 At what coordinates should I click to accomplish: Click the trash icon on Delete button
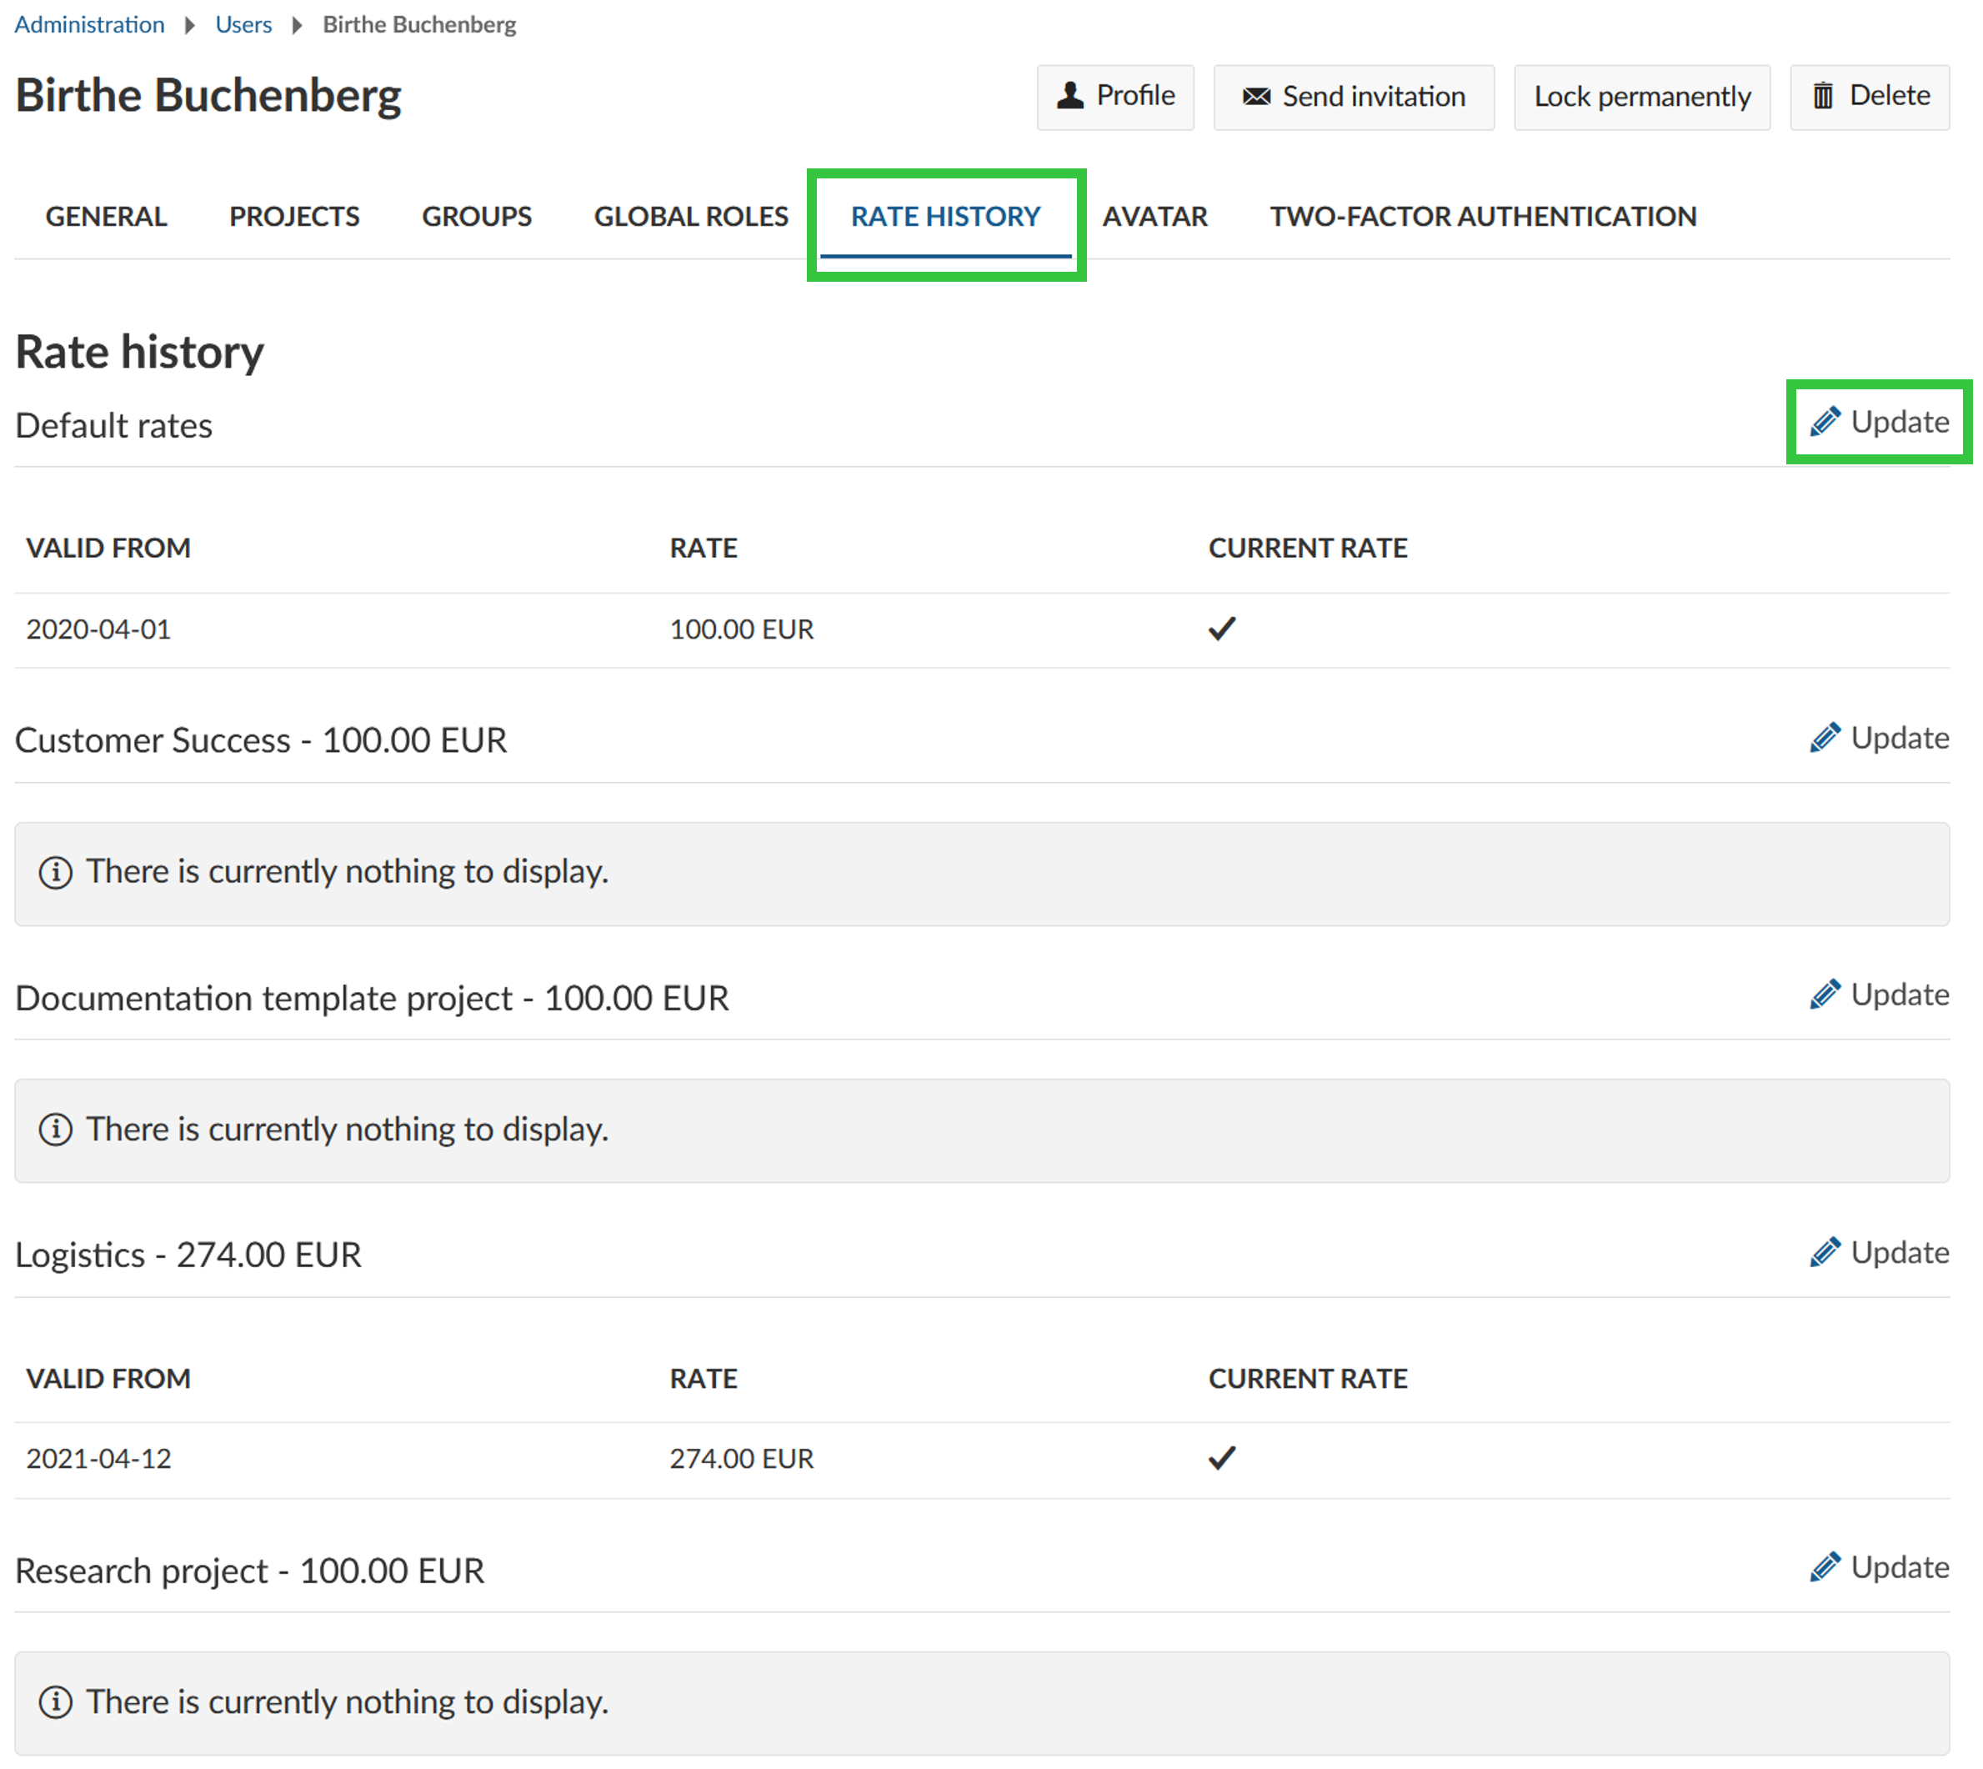[1823, 95]
